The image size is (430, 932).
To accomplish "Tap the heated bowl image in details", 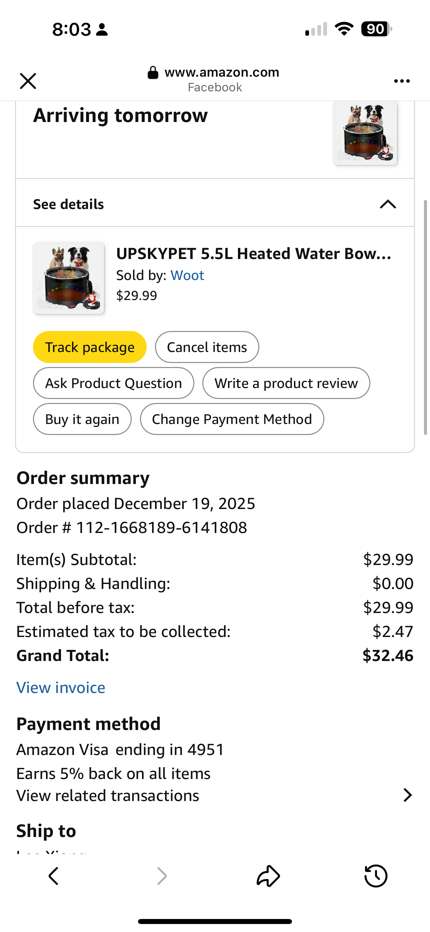I will click(x=68, y=278).
